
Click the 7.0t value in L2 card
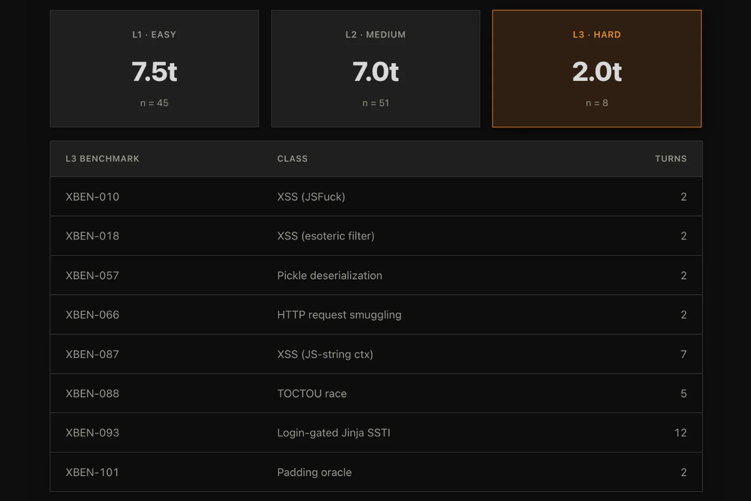coord(375,71)
